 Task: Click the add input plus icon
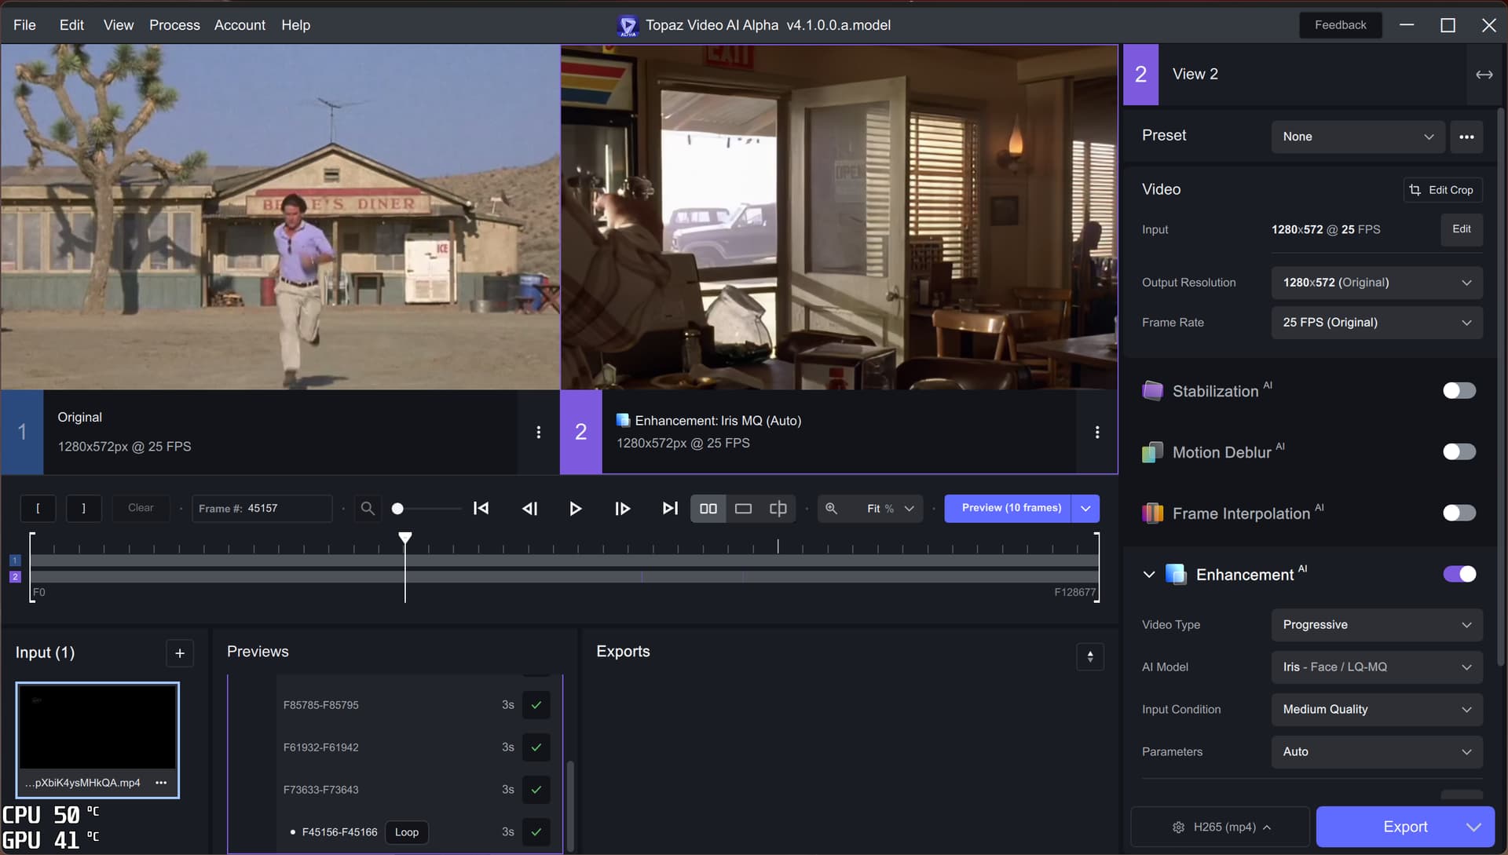click(180, 653)
